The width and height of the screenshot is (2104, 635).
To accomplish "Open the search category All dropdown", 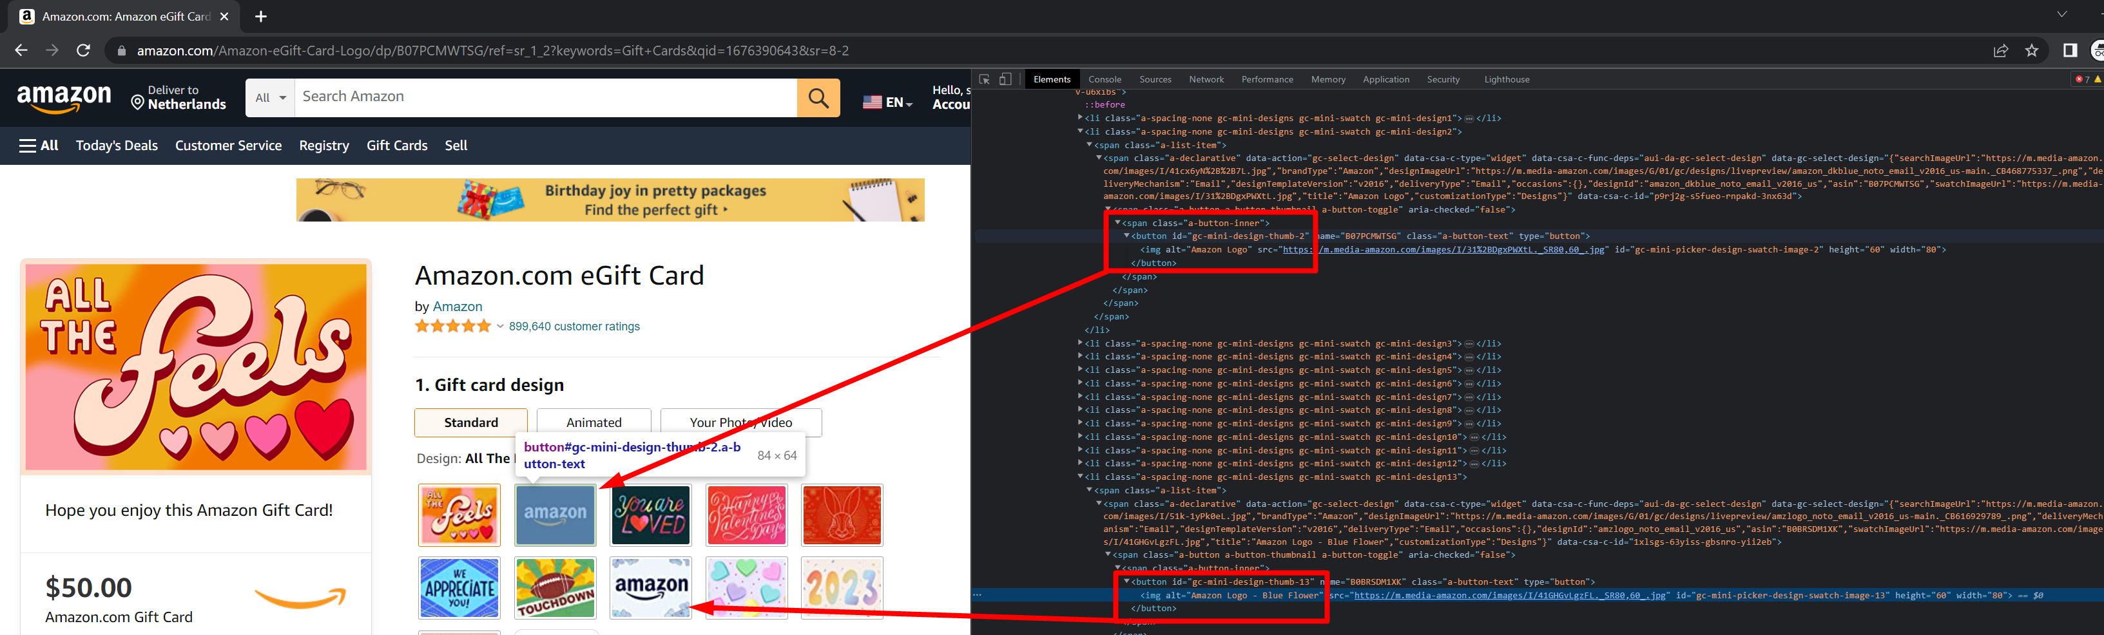I will (x=271, y=98).
